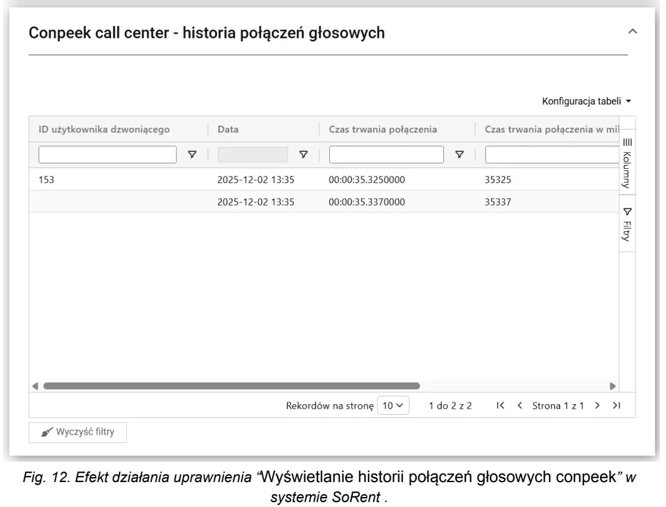Click filter icon for Czas trwania połączenia

(x=459, y=154)
